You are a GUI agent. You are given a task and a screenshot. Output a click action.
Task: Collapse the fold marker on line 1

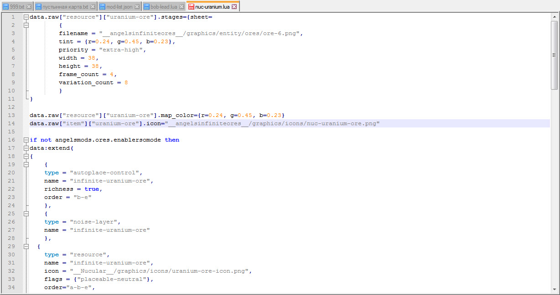click(26, 17)
